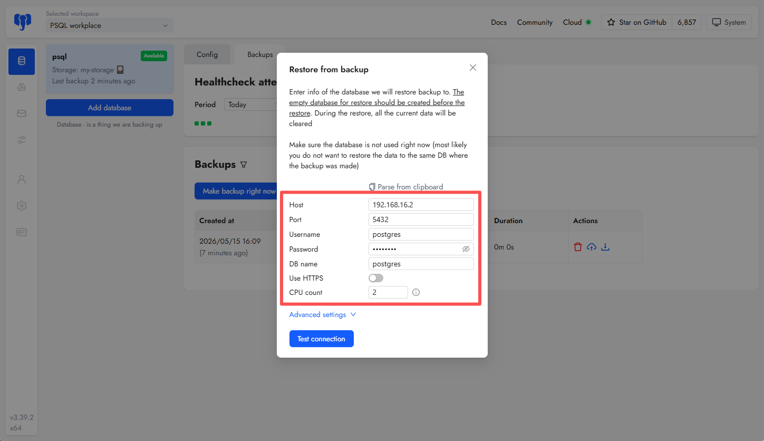Close the Restore from backup dialog
The image size is (764, 441).
[473, 68]
